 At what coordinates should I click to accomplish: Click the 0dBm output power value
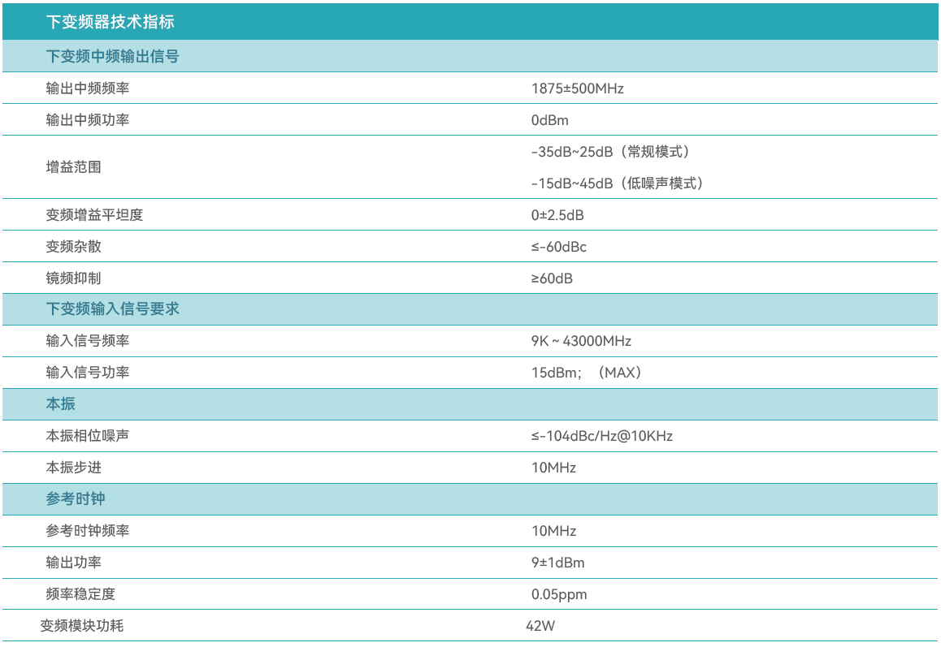click(x=550, y=120)
